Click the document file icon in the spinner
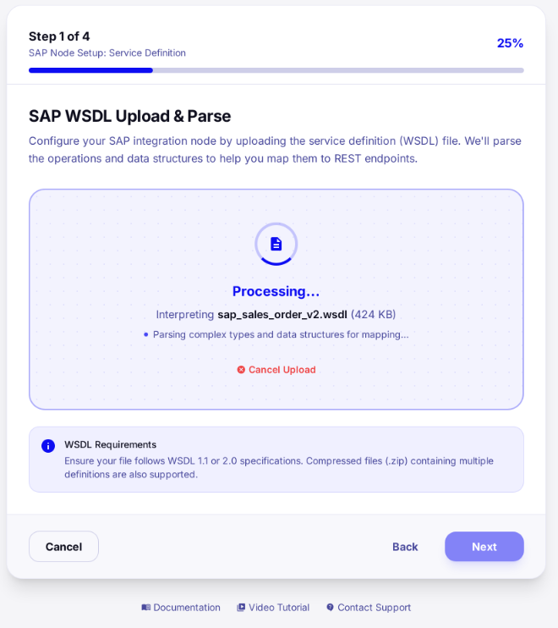 (276, 244)
